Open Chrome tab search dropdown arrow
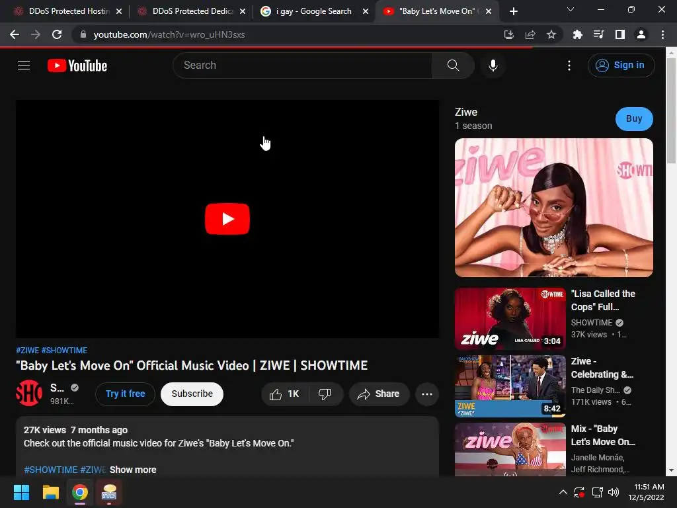Viewport: 677px width, 508px height. [x=571, y=9]
